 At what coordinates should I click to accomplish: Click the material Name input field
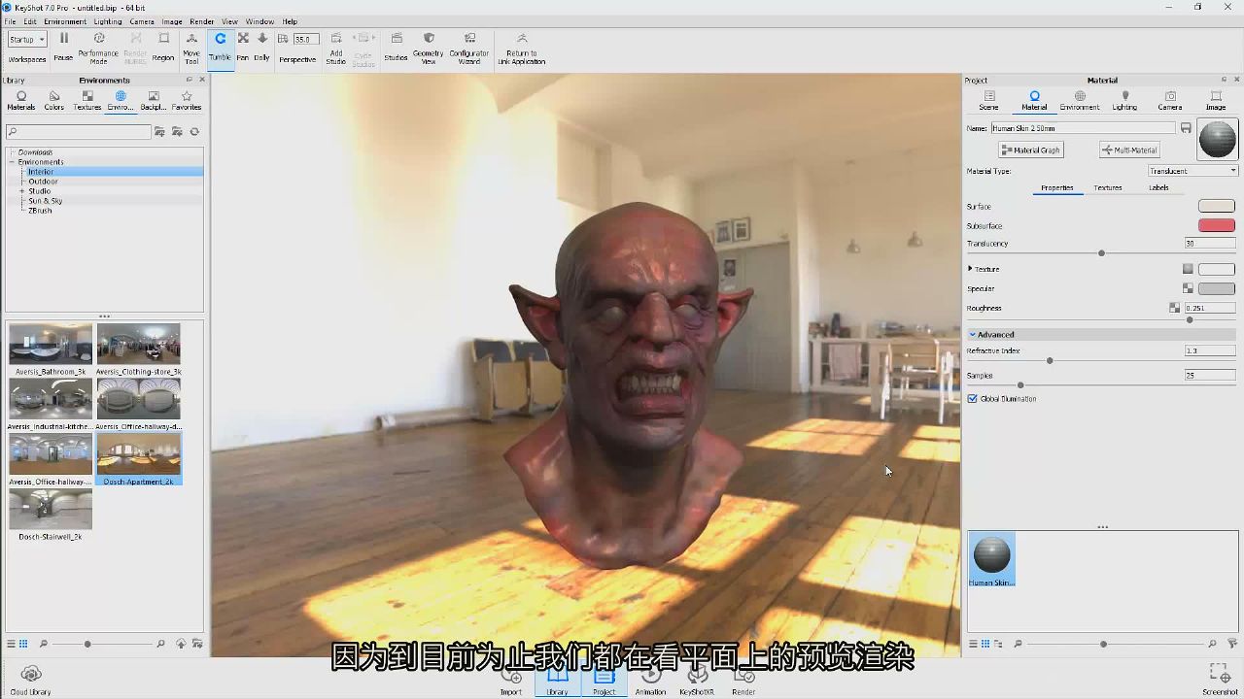[1083, 128]
